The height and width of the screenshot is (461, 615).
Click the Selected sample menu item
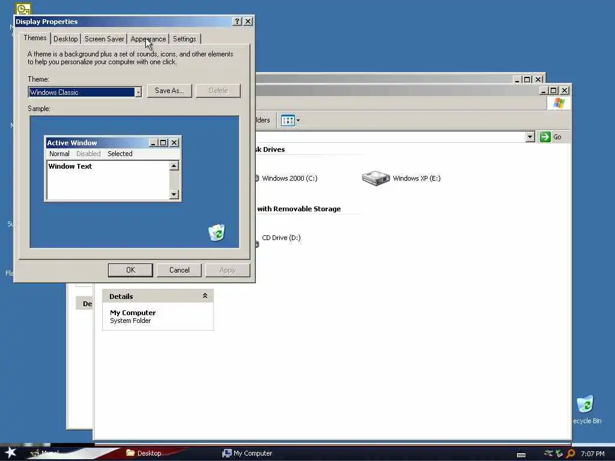[120, 154]
